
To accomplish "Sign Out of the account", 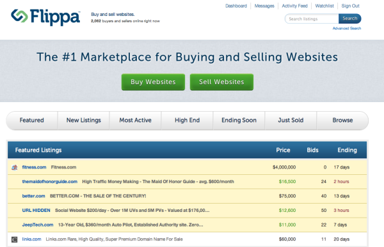I will (350, 6).
